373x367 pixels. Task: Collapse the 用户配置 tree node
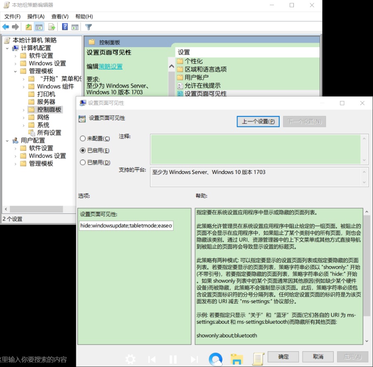[7, 141]
